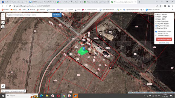Select Спутник Яндекс base layer
The height and width of the screenshot is (98, 175).
(x=156, y=24)
